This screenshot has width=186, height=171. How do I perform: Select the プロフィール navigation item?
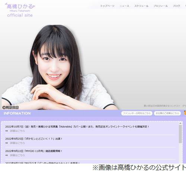pyautogui.click(x=161, y=6)
